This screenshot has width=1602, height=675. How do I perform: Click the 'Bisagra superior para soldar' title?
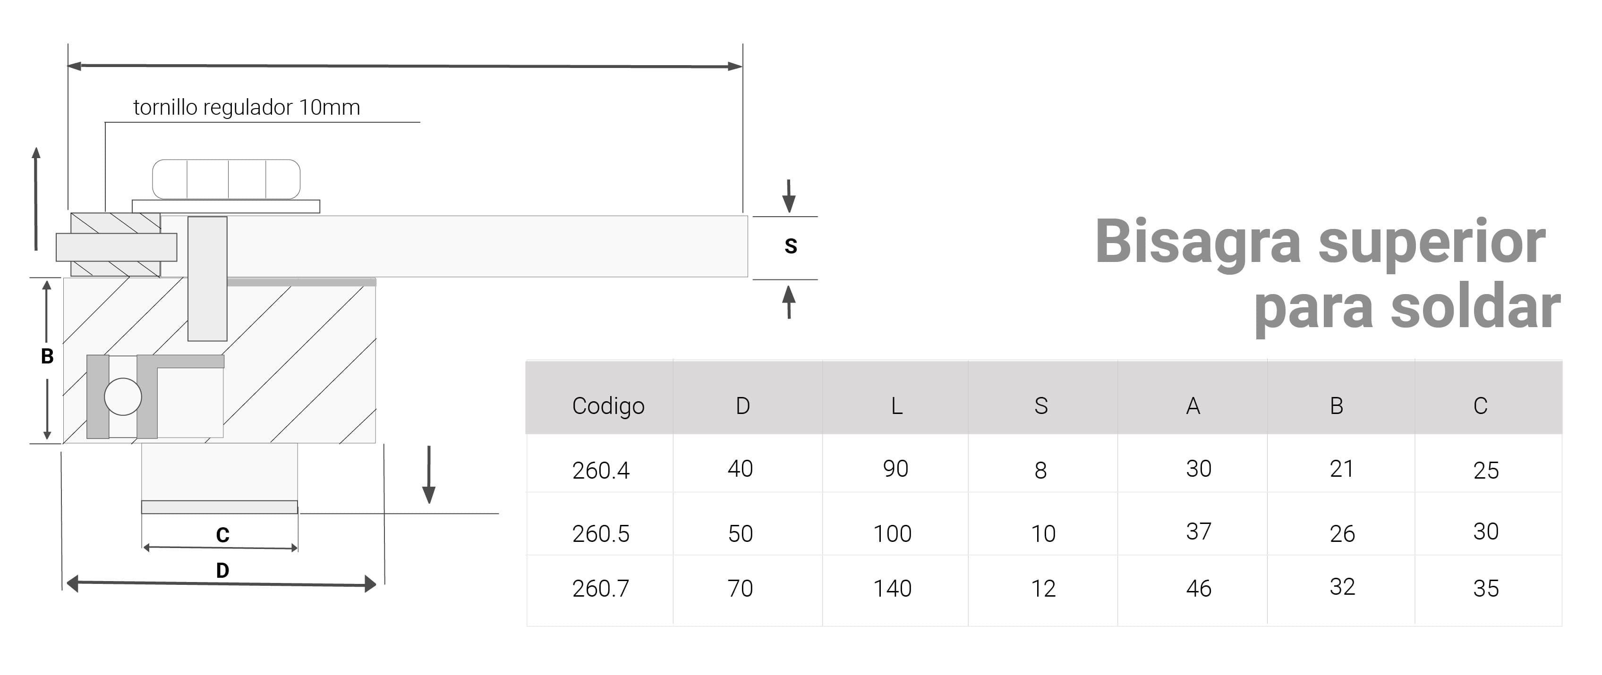1328,273
